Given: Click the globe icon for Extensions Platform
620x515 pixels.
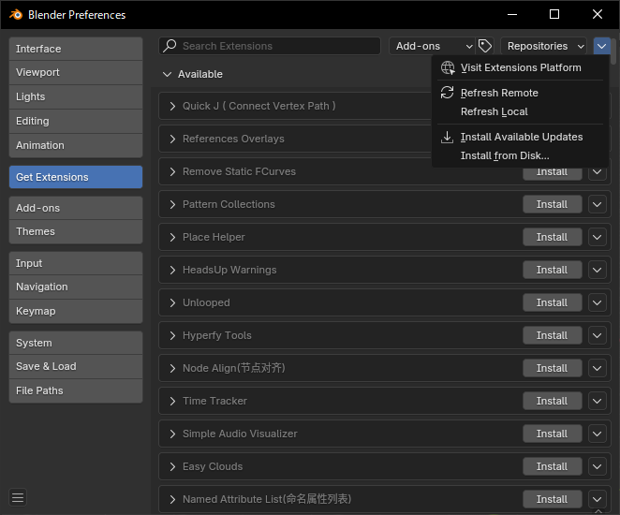Looking at the screenshot, I should (448, 67).
